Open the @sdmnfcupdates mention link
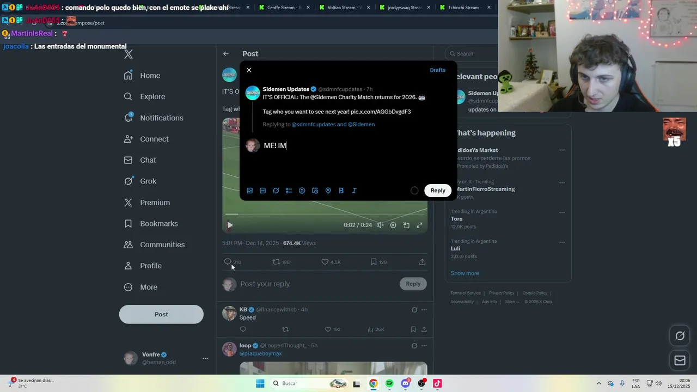This screenshot has width=697, height=392. 313,124
